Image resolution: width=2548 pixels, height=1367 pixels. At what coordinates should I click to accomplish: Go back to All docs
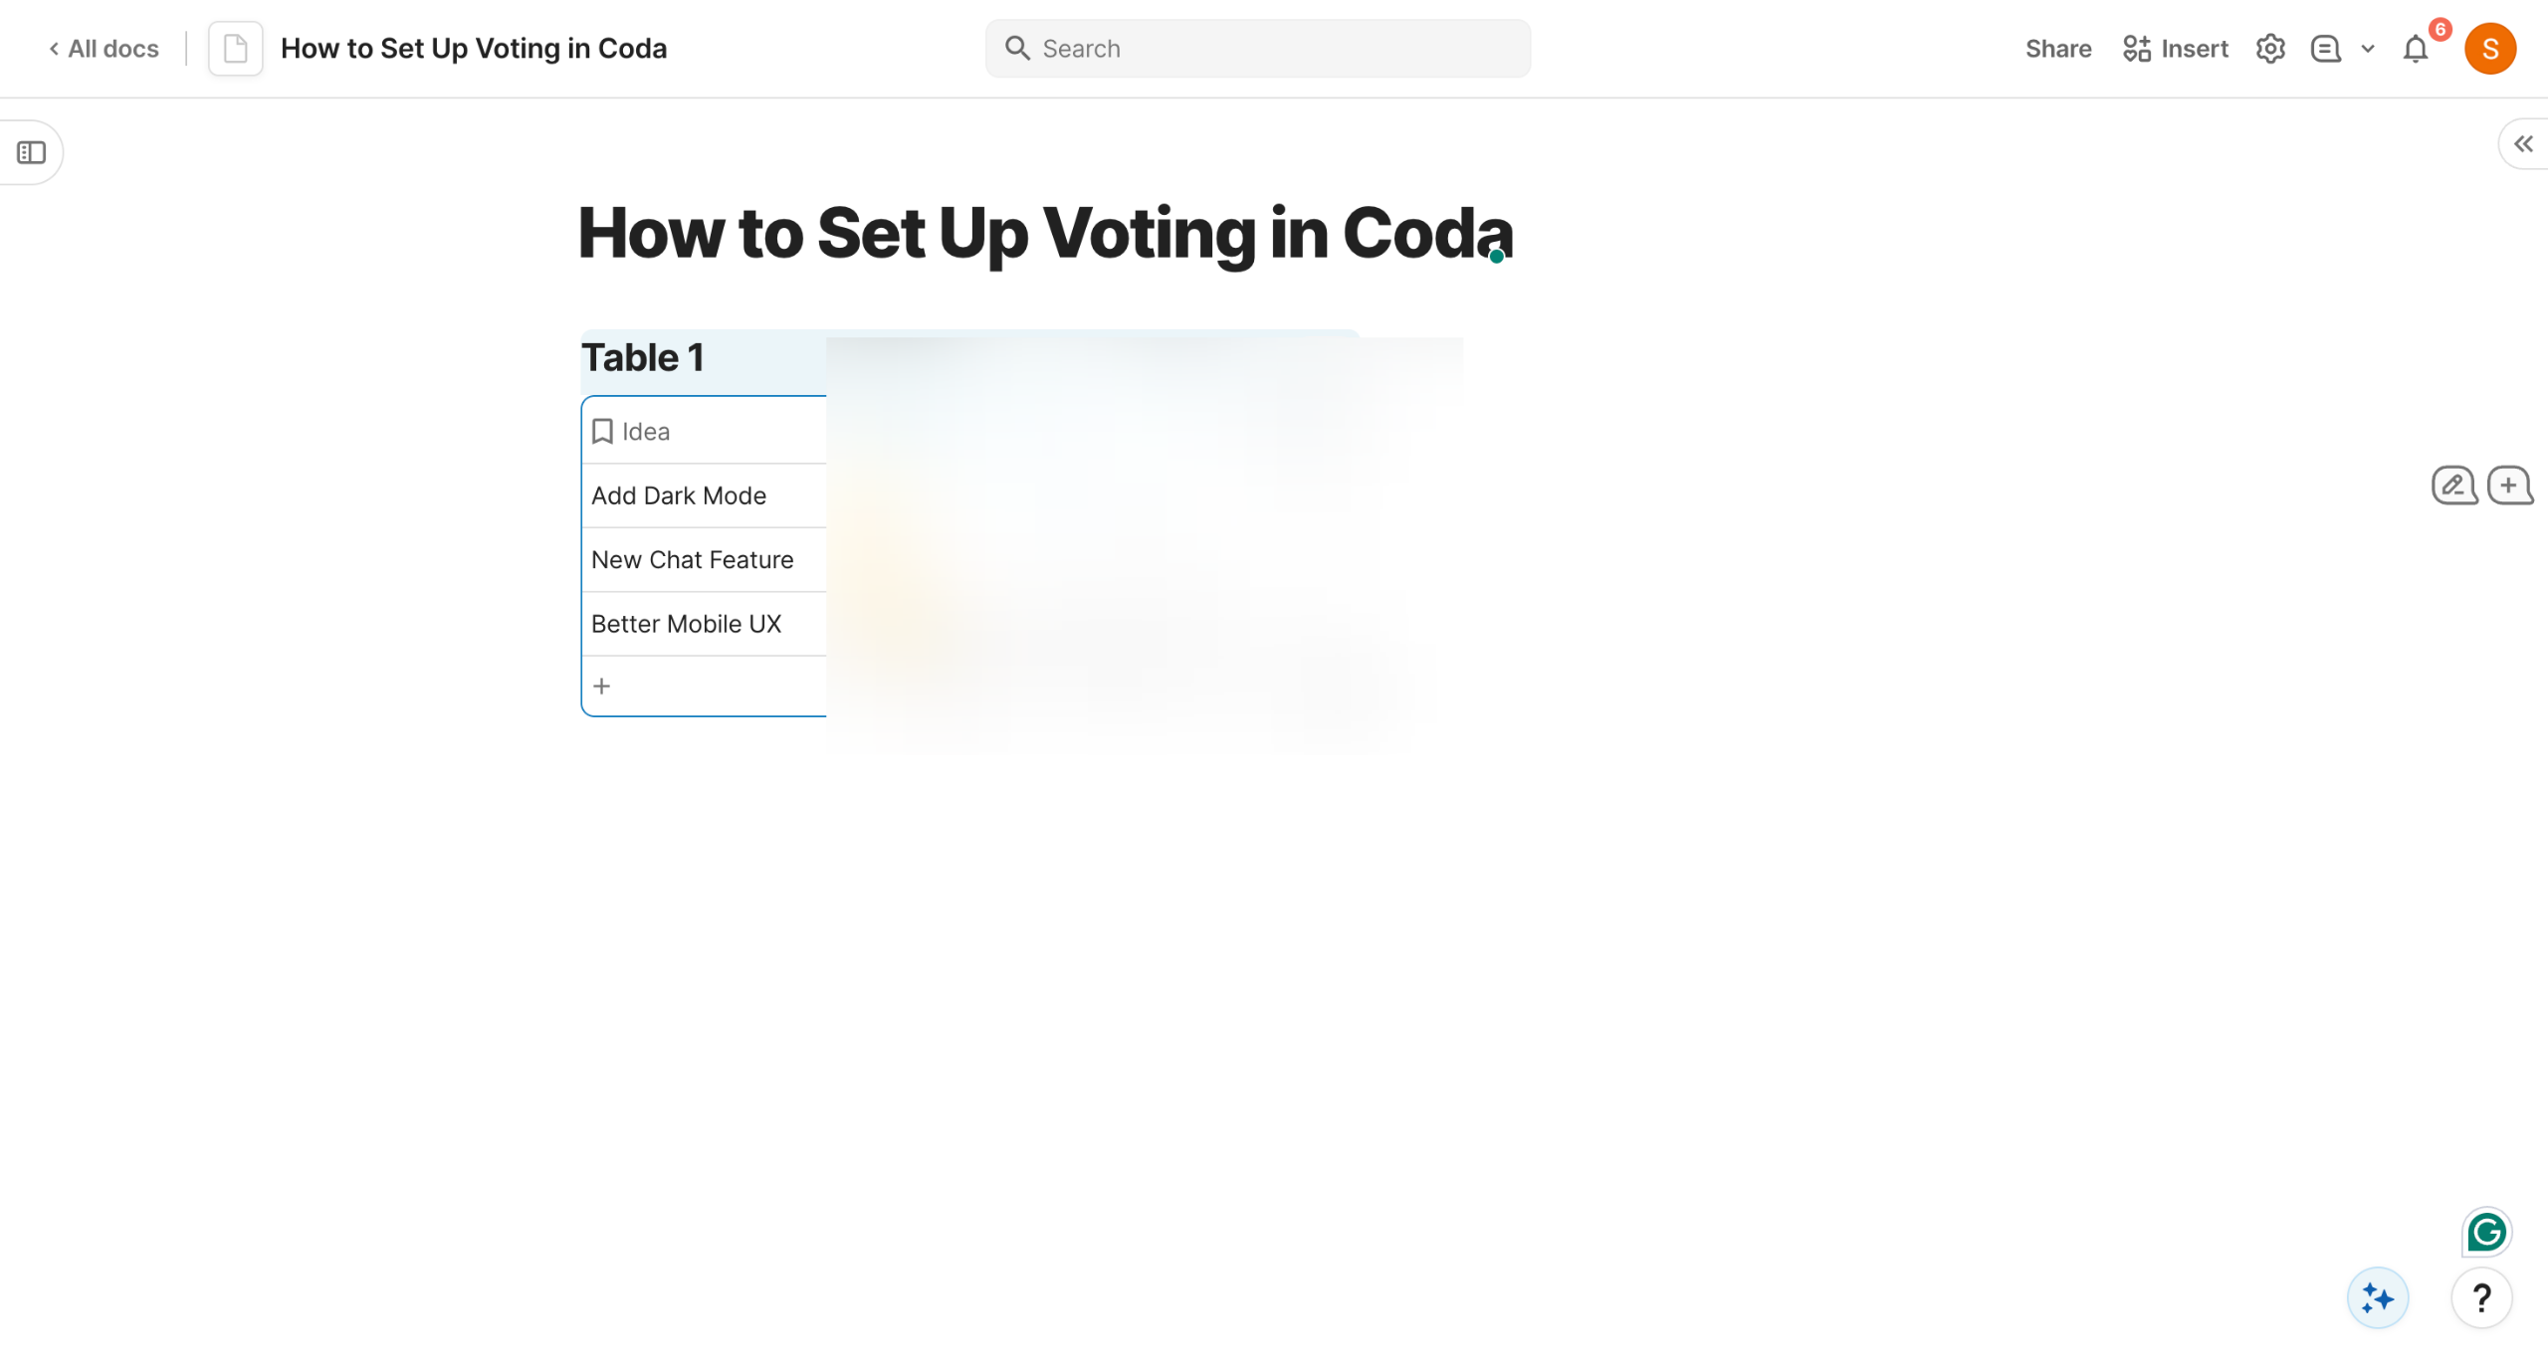pyautogui.click(x=105, y=49)
